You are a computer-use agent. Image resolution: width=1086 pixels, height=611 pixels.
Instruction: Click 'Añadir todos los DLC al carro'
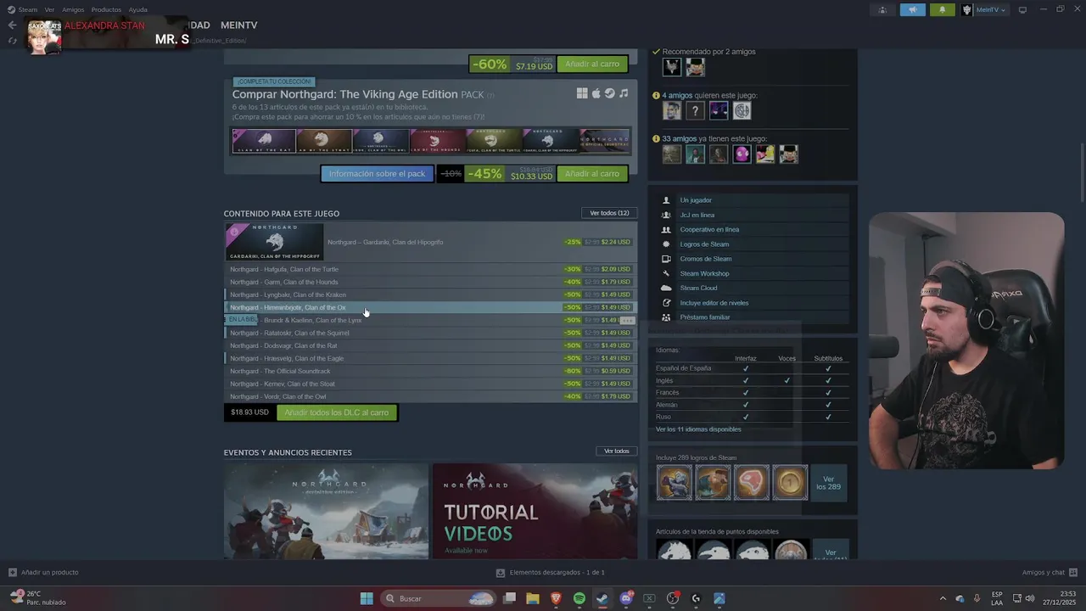tap(336, 412)
